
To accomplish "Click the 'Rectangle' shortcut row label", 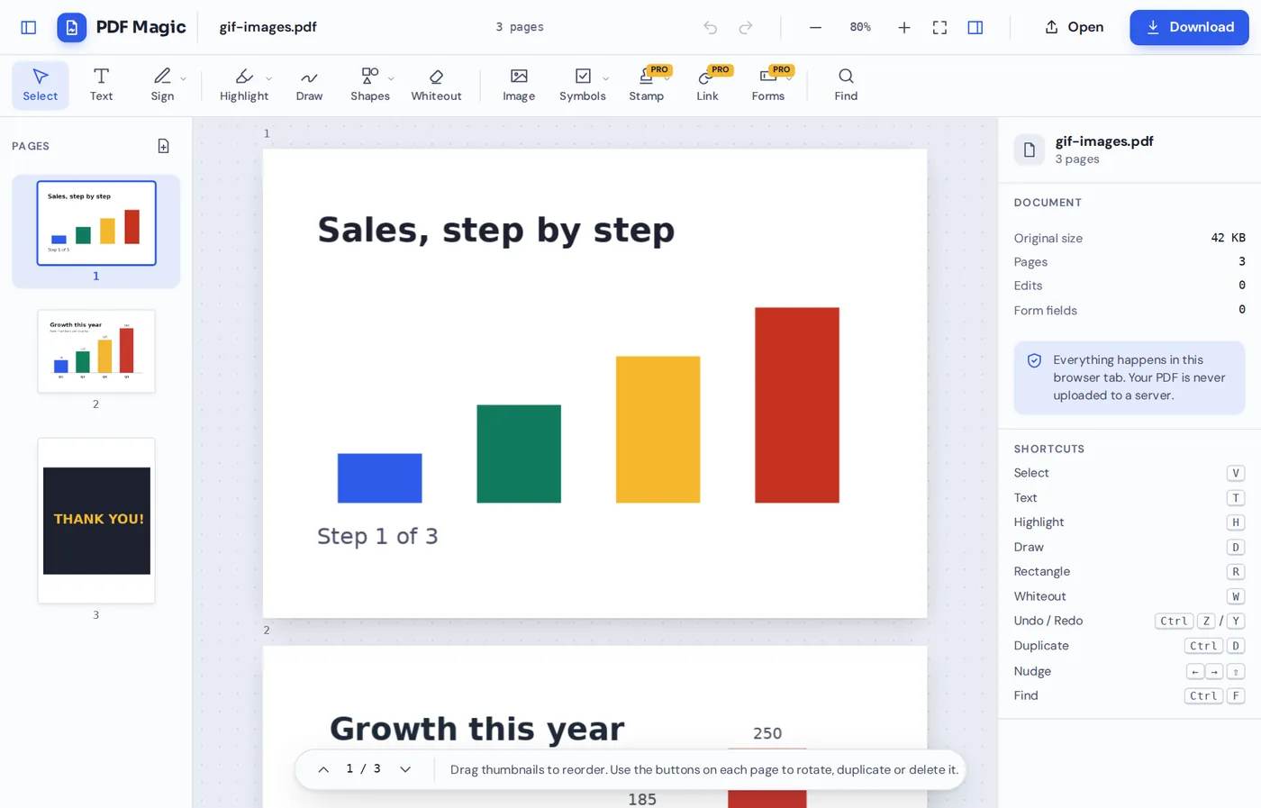I will [x=1042, y=571].
